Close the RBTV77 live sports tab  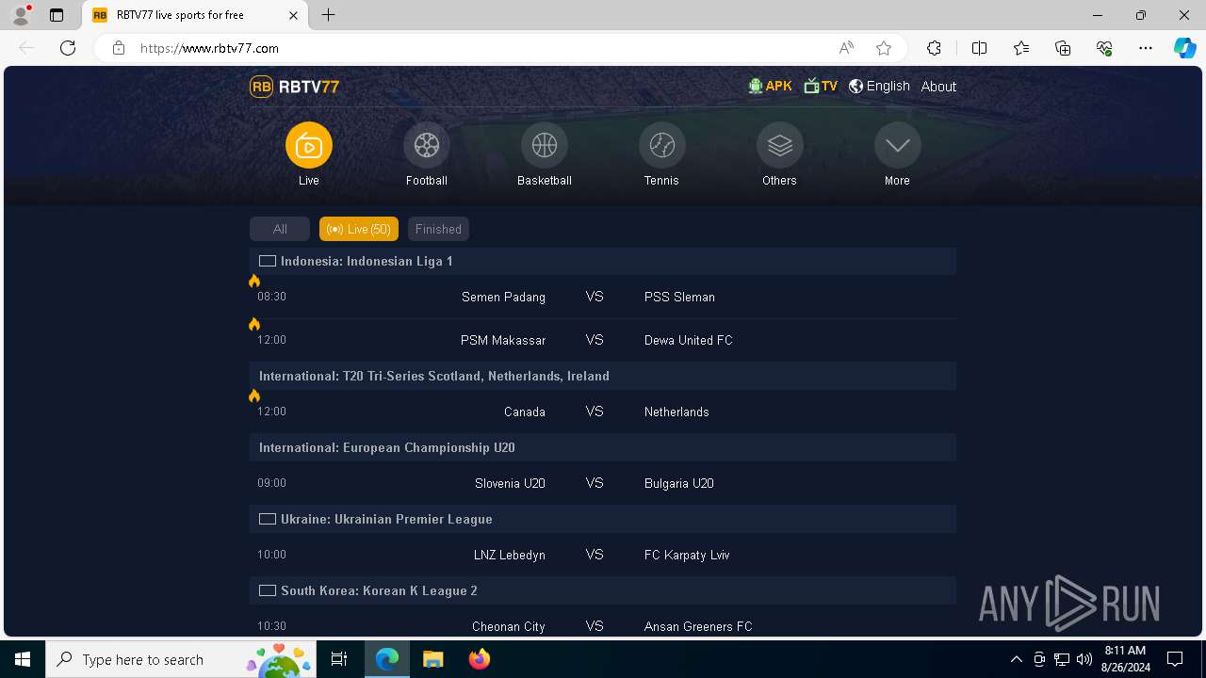click(x=293, y=15)
